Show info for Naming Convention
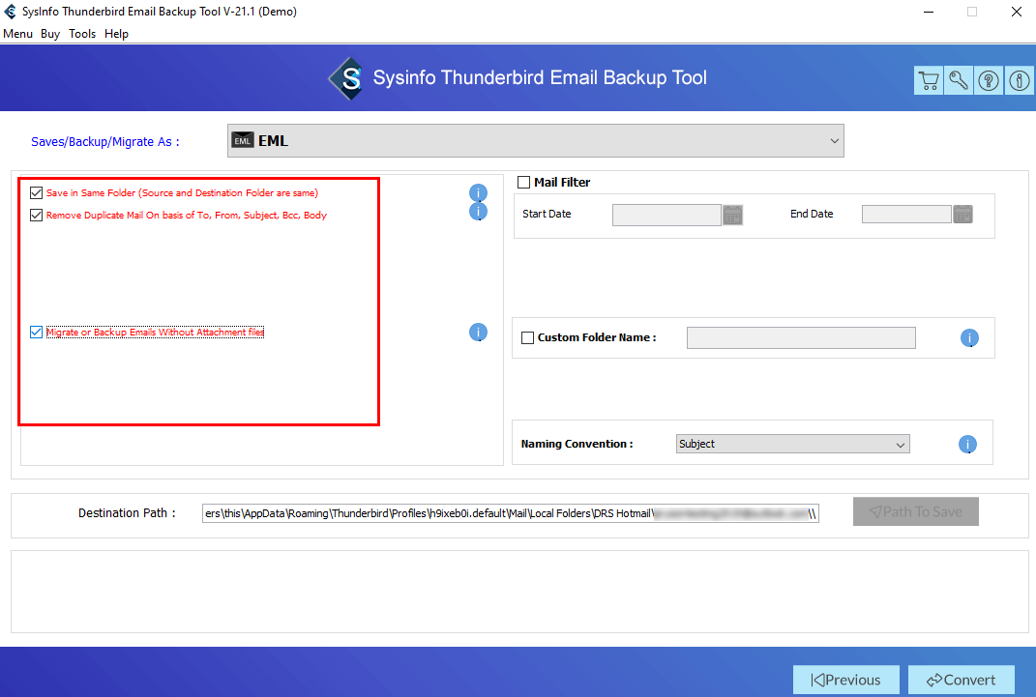1036x697 pixels. pos(968,445)
